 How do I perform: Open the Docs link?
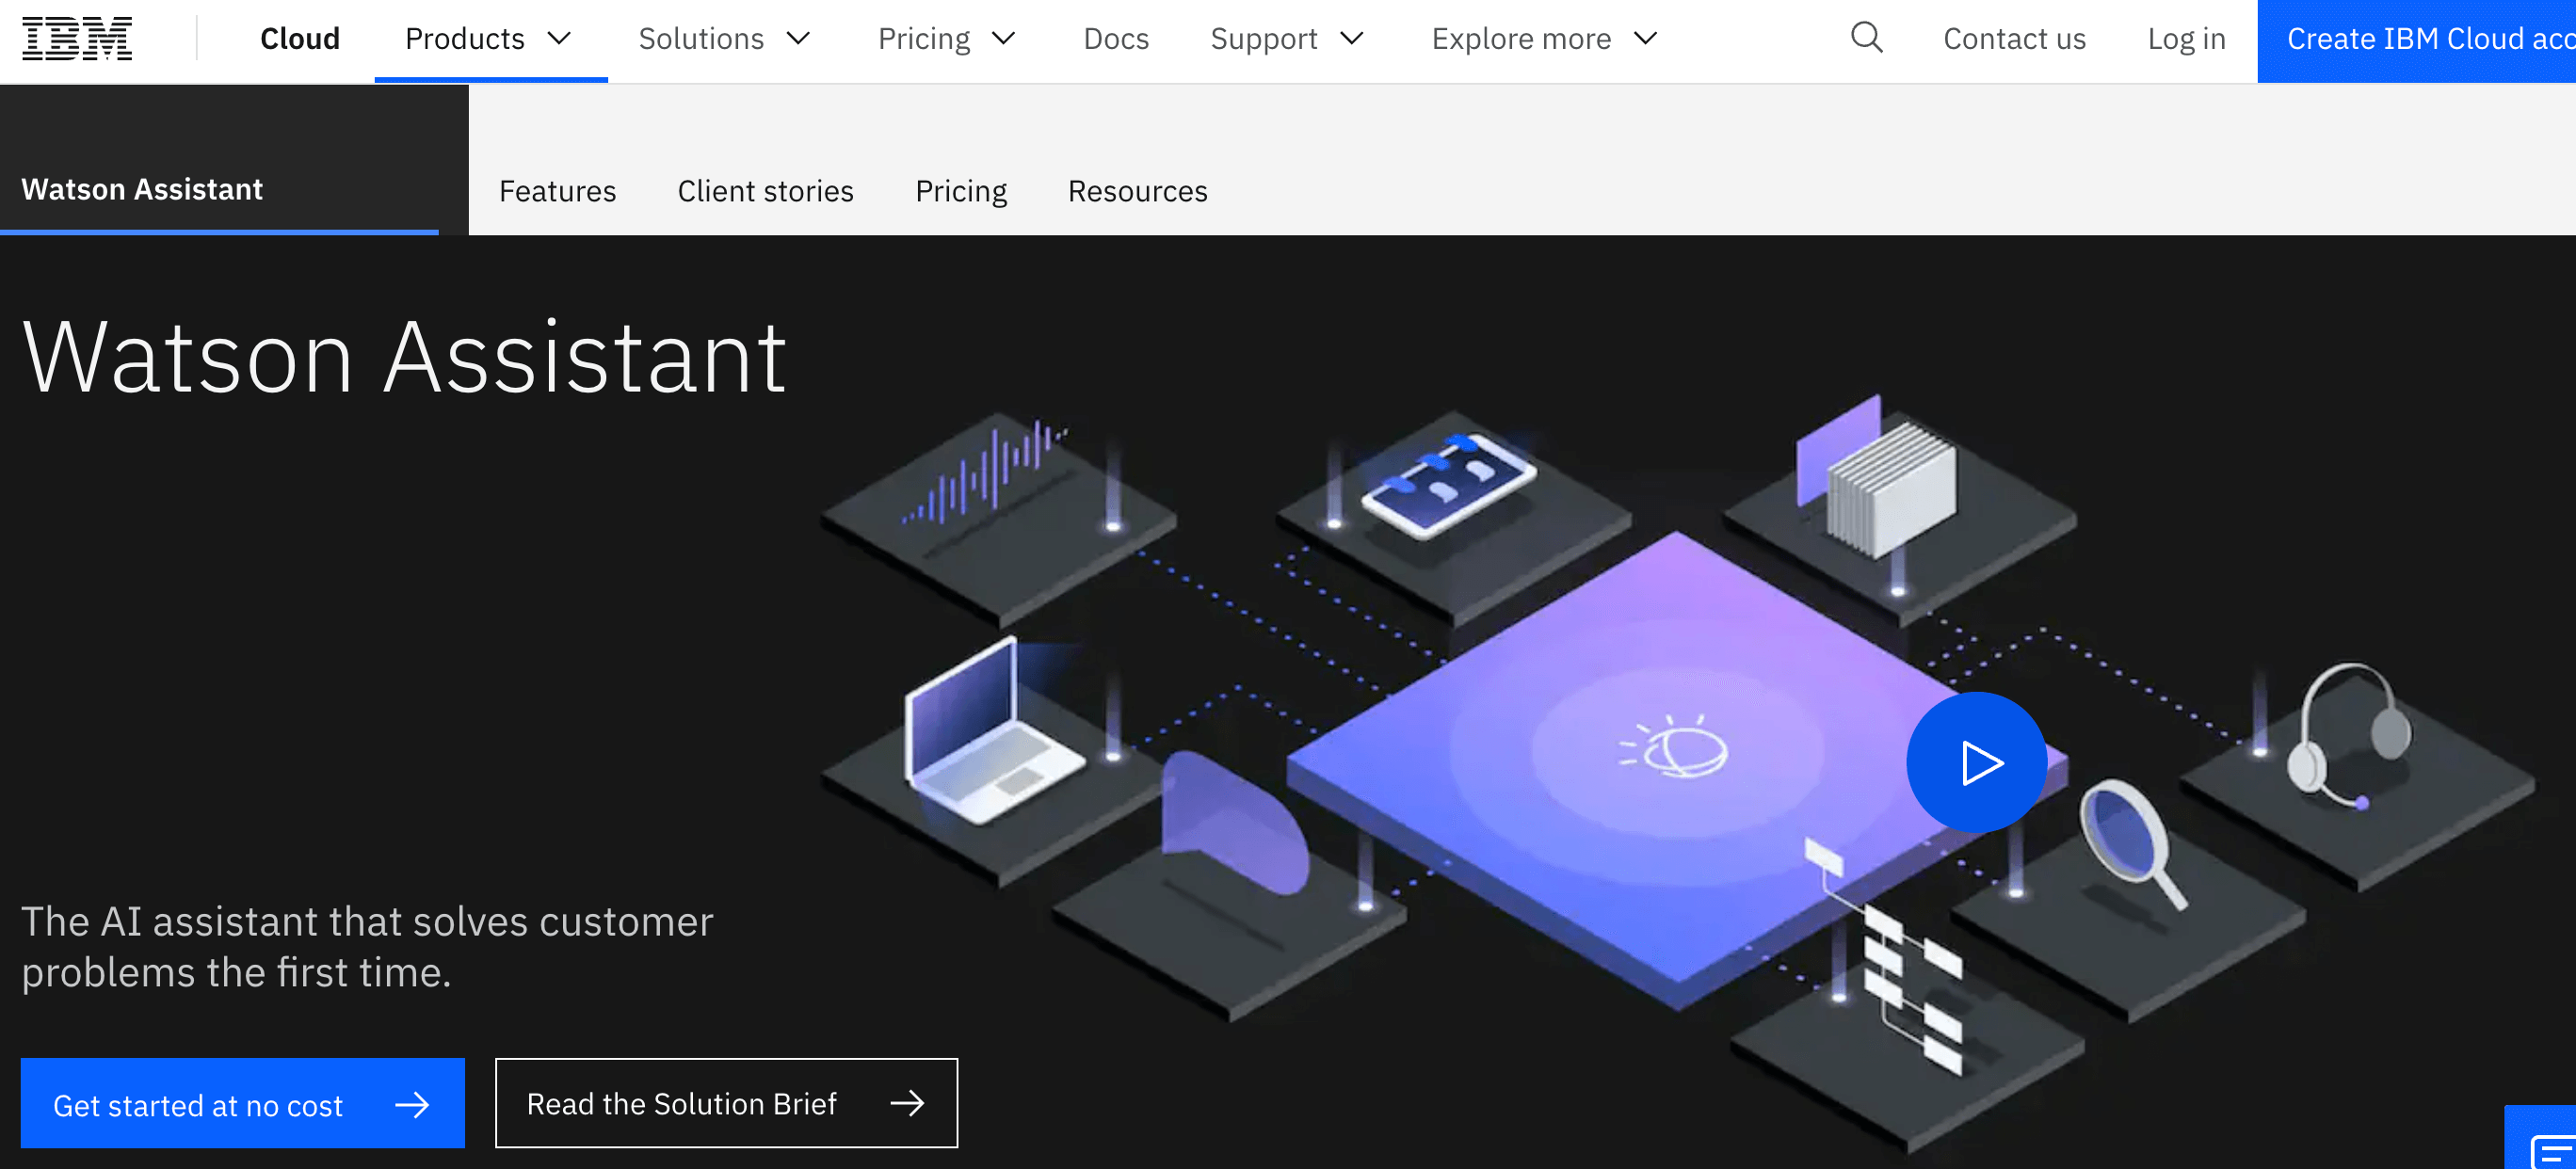[1115, 39]
